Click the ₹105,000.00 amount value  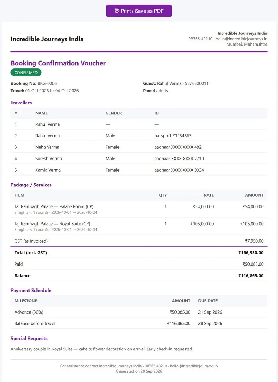tap(252, 223)
